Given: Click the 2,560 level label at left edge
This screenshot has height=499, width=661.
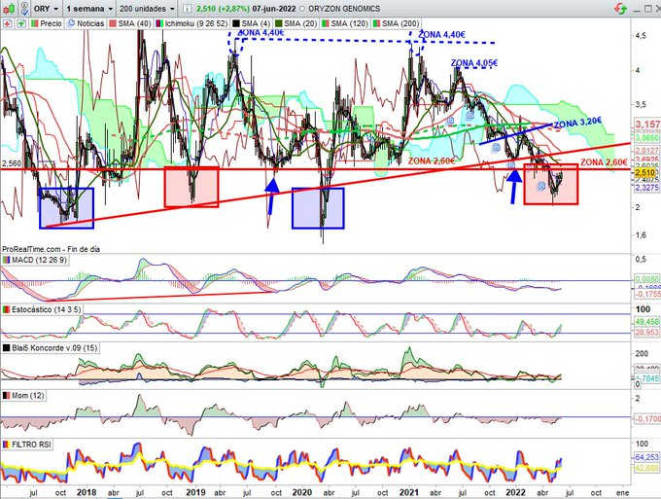Looking at the screenshot, I should (x=10, y=162).
